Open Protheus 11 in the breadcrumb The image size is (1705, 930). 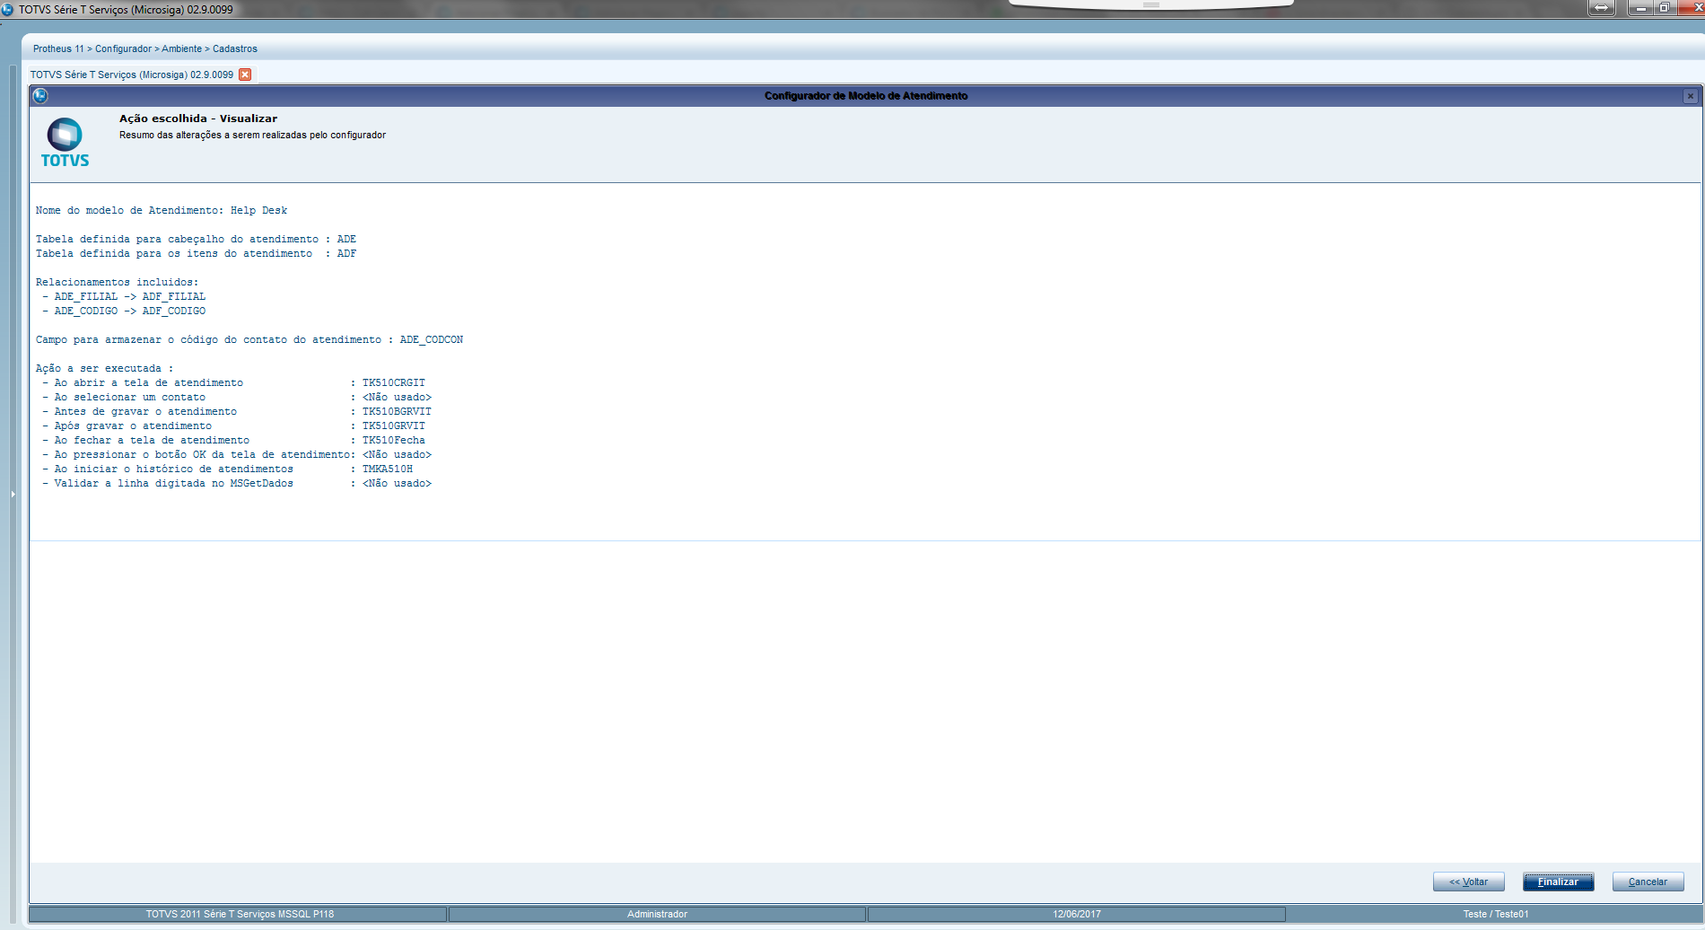click(58, 48)
